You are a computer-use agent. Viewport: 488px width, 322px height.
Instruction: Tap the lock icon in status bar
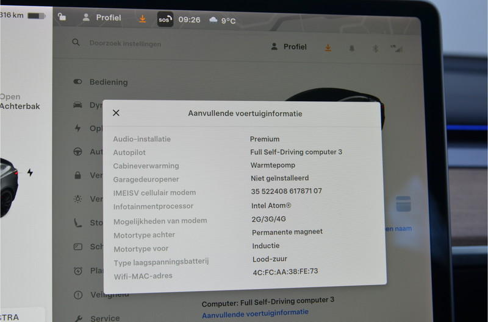click(62, 17)
